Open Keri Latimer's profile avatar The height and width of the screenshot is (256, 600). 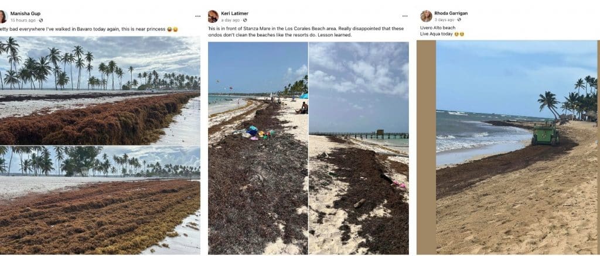(x=213, y=16)
